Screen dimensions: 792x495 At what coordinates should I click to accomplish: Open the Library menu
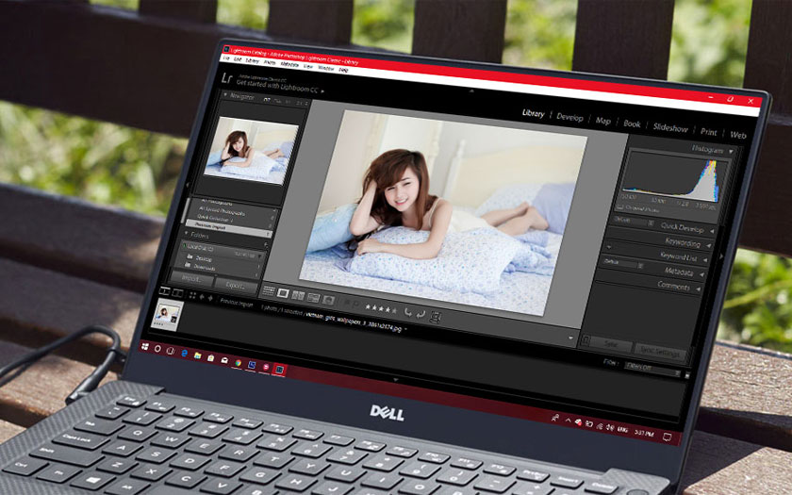[x=253, y=61]
